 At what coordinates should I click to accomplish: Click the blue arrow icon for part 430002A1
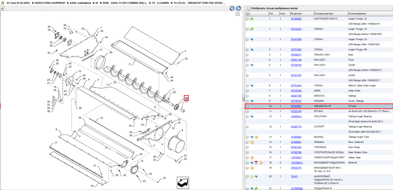point(252,117)
